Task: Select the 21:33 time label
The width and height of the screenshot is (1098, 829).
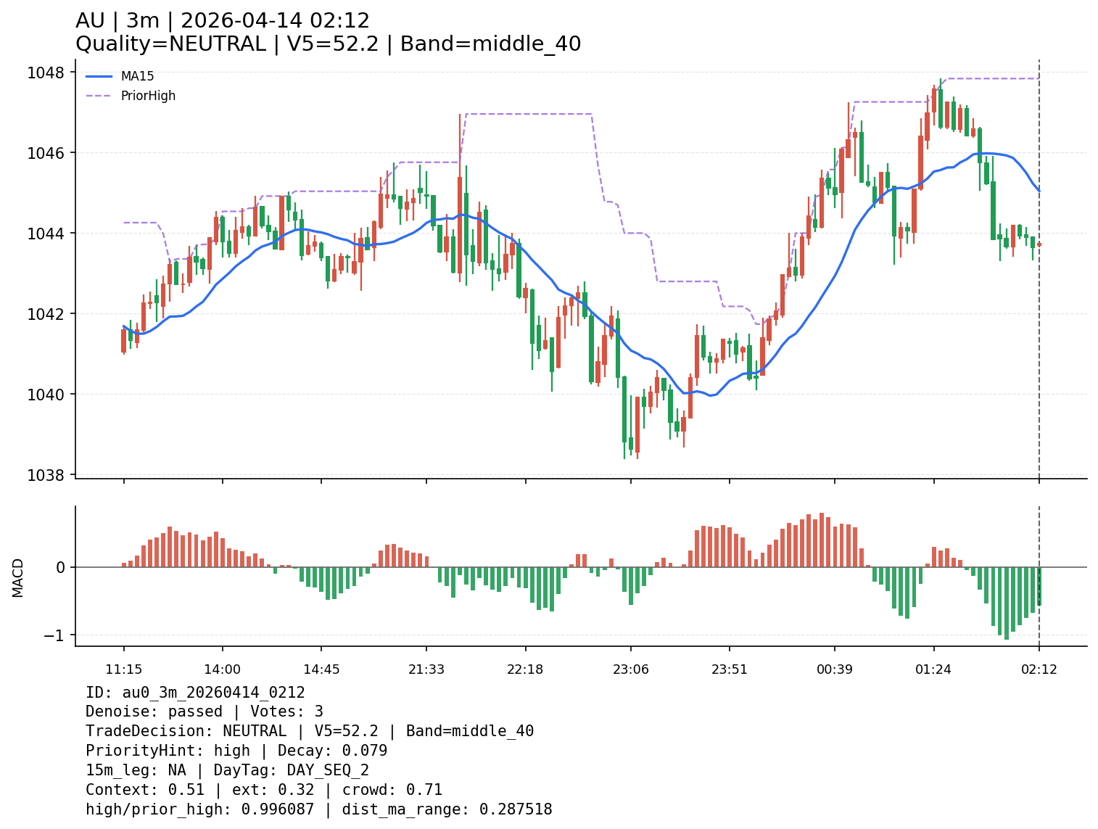Action: [x=426, y=669]
